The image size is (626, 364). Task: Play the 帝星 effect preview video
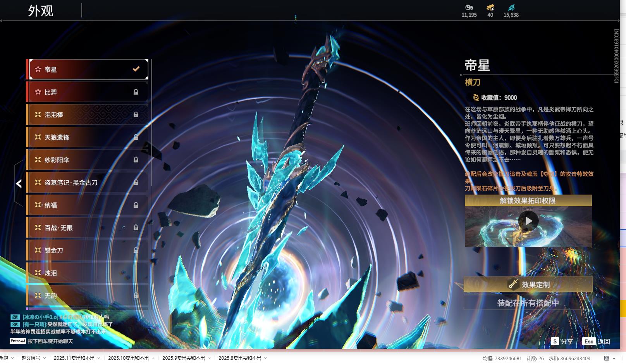528,221
